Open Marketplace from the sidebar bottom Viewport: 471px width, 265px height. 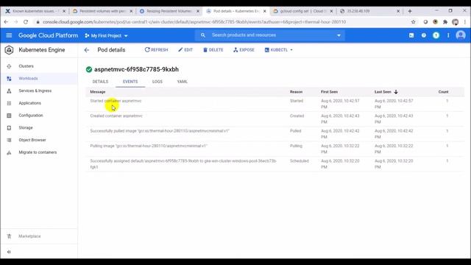click(29, 236)
